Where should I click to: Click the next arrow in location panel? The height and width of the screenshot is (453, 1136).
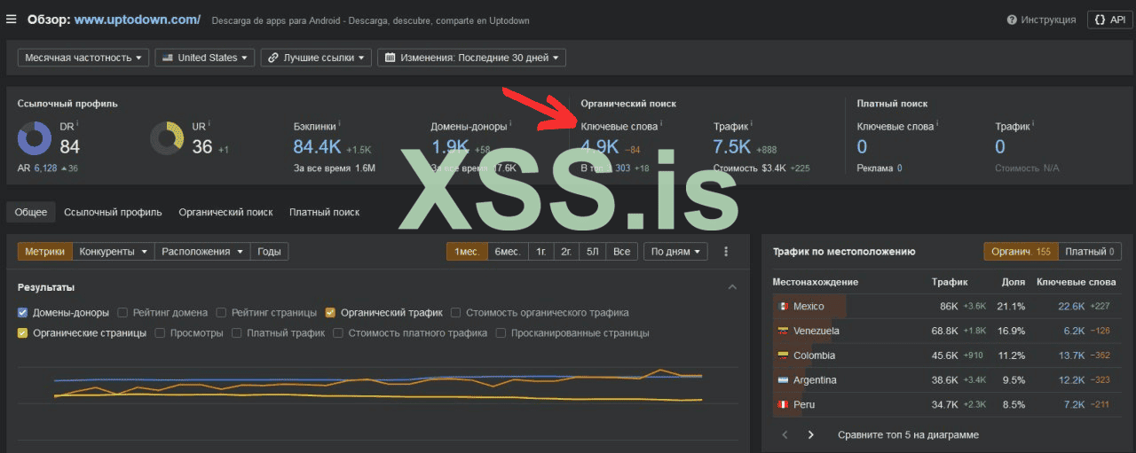pos(810,435)
